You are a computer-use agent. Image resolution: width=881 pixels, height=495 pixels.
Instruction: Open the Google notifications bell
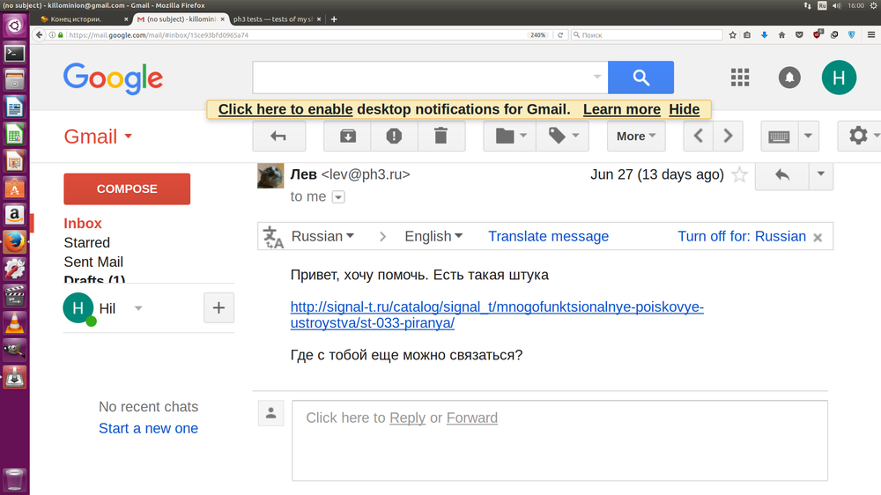pos(789,78)
